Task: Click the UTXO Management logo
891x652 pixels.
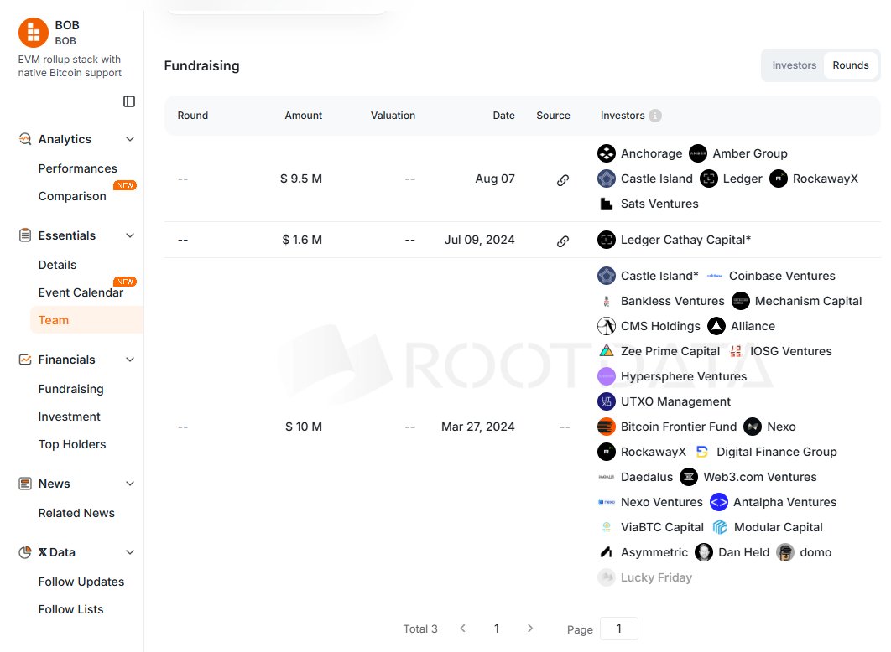Action: point(607,401)
